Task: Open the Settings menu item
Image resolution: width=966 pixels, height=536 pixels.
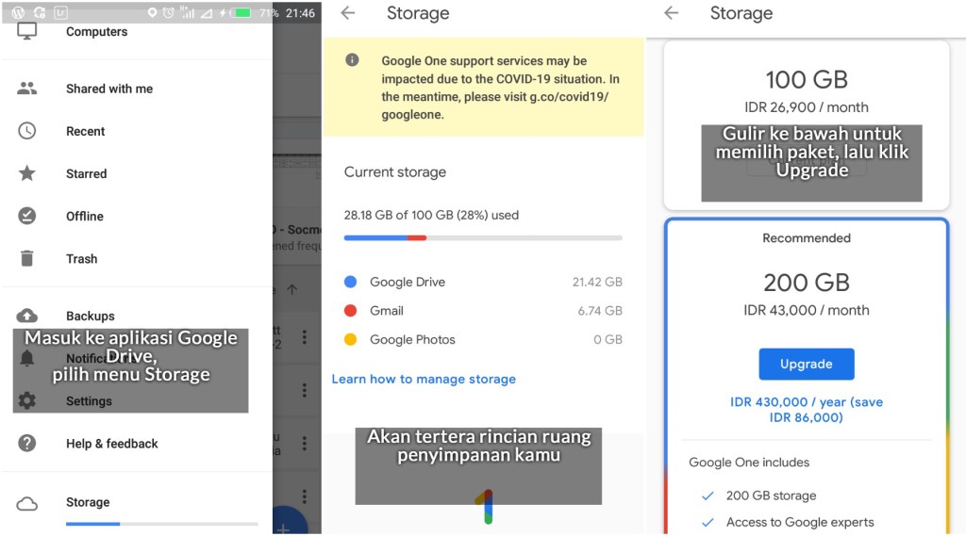Action: (x=89, y=401)
